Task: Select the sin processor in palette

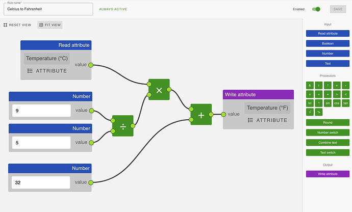Action: tap(328, 103)
